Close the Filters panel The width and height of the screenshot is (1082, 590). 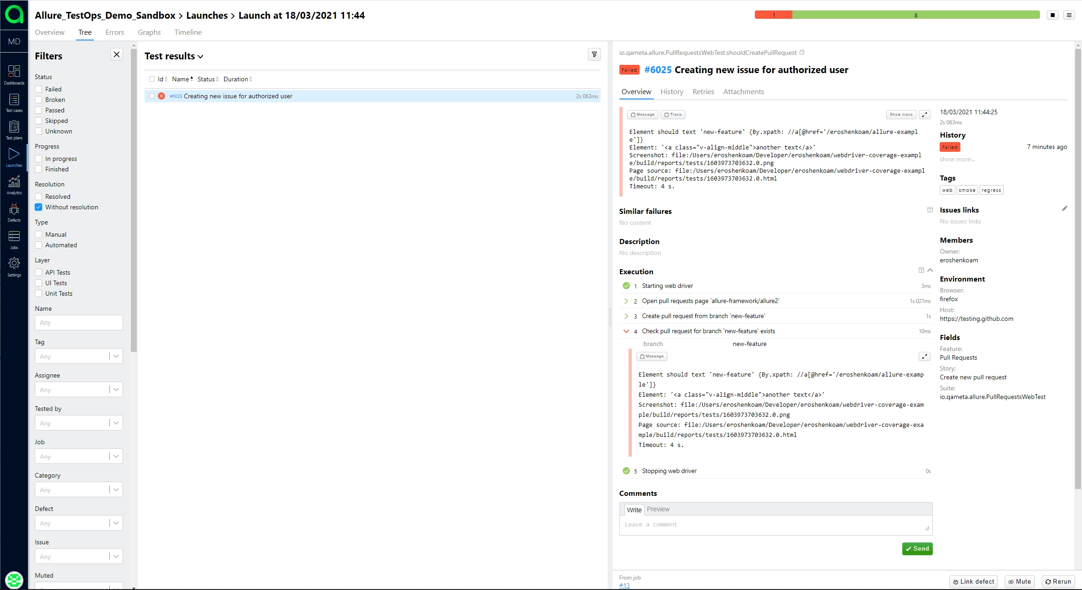(117, 55)
